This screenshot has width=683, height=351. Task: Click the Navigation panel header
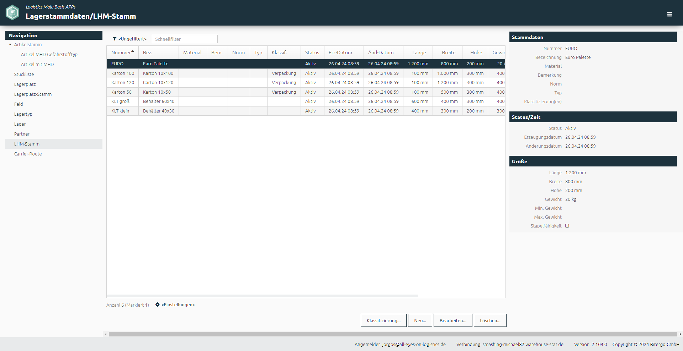[x=54, y=35]
